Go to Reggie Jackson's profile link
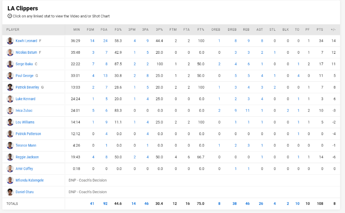Viewport: 345px width, 213px height. coord(27,157)
